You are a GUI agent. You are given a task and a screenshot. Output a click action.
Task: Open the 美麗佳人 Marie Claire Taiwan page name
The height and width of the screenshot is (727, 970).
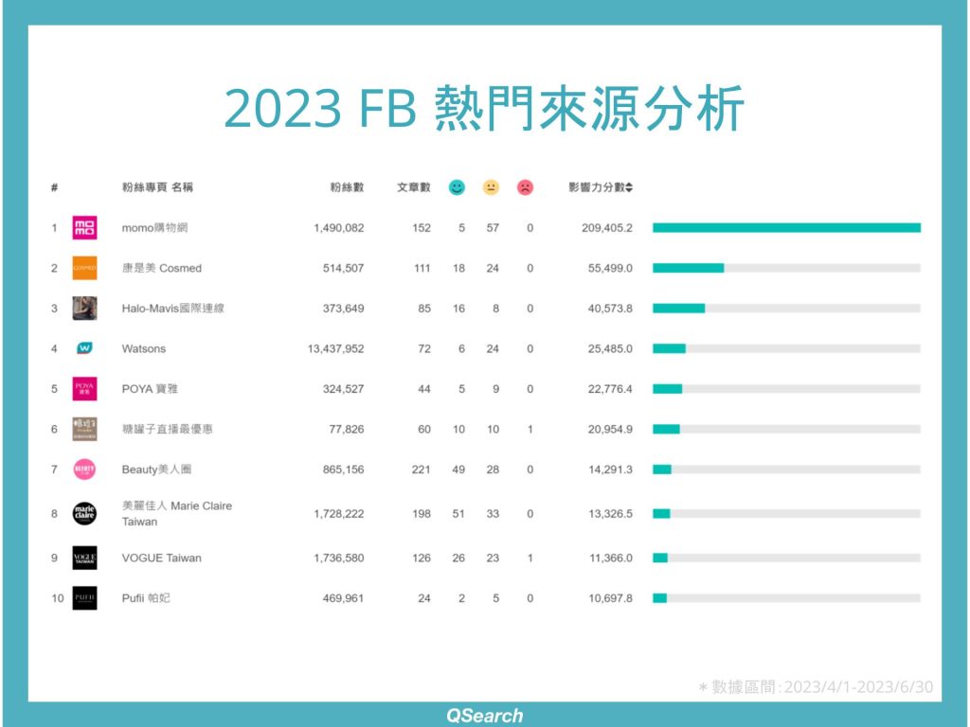tap(177, 514)
